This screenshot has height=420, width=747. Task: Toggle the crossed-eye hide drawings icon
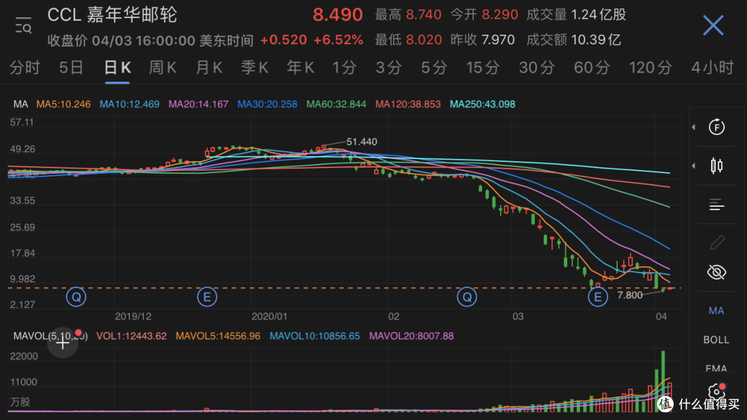717,272
